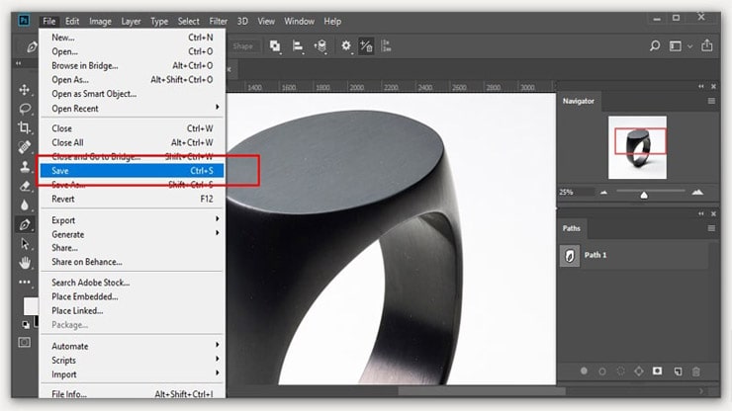Click Save in the File menu
This screenshot has width=732, height=411.
tap(132, 170)
